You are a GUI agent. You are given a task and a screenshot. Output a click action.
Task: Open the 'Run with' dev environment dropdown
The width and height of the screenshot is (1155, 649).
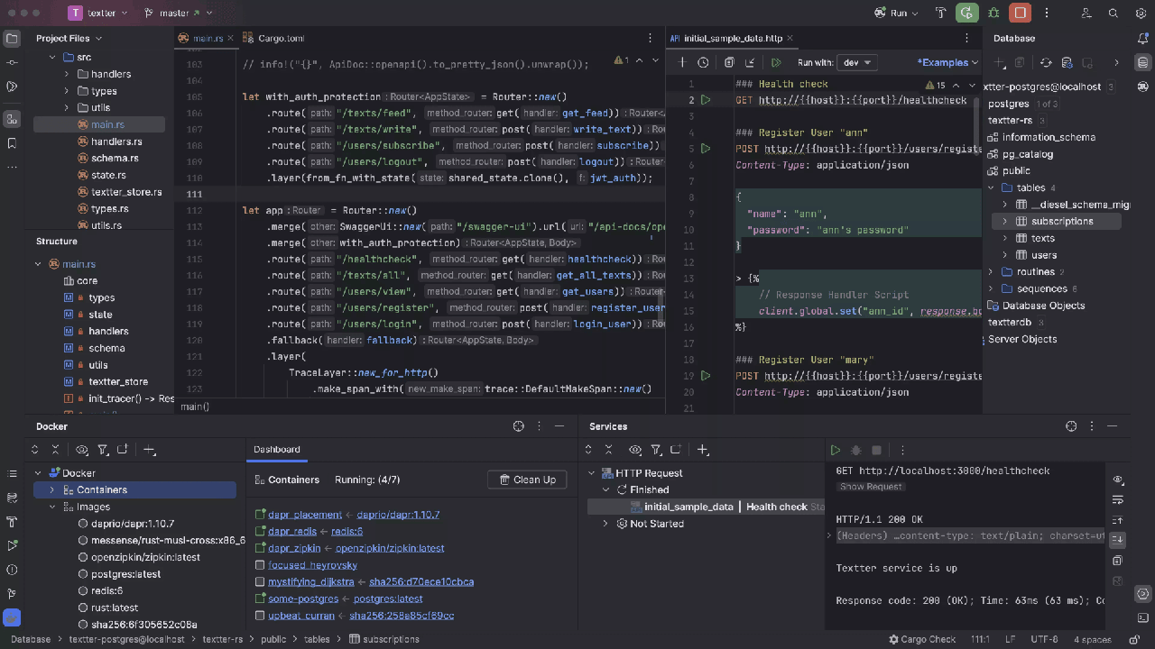(x=856, y=62)
